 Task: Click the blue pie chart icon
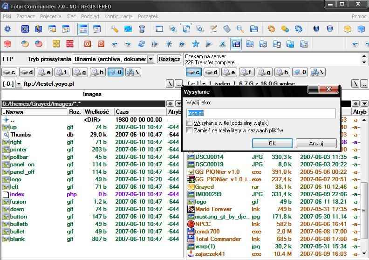[25, 44]
